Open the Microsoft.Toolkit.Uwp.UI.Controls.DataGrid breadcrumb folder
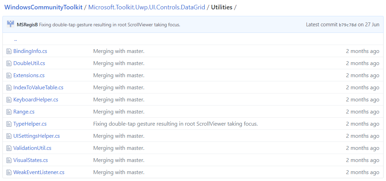Image resolution: width=386 pixels, height=181 pixels. [x=147, y=7]
